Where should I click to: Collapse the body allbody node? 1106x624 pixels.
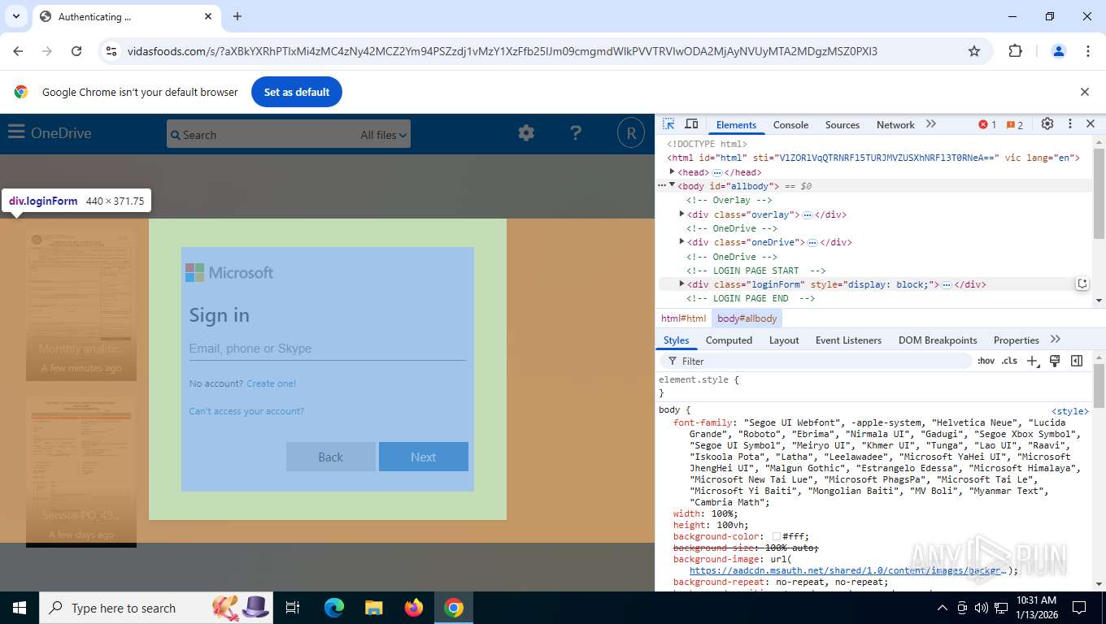coord(673,186)
